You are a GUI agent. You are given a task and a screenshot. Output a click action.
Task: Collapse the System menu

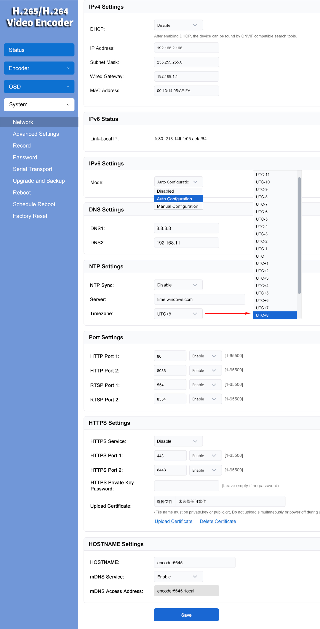(x=39, y=104)
